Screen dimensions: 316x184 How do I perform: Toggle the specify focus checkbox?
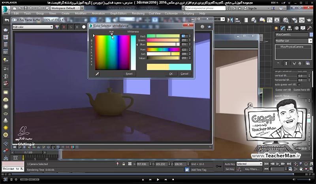click(x=299, y=96)
